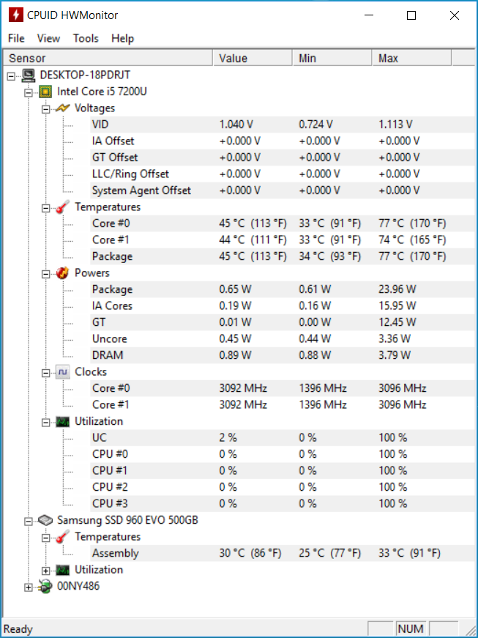Click the CPU Temperatures thermometer icon

[x=63, y=207]
